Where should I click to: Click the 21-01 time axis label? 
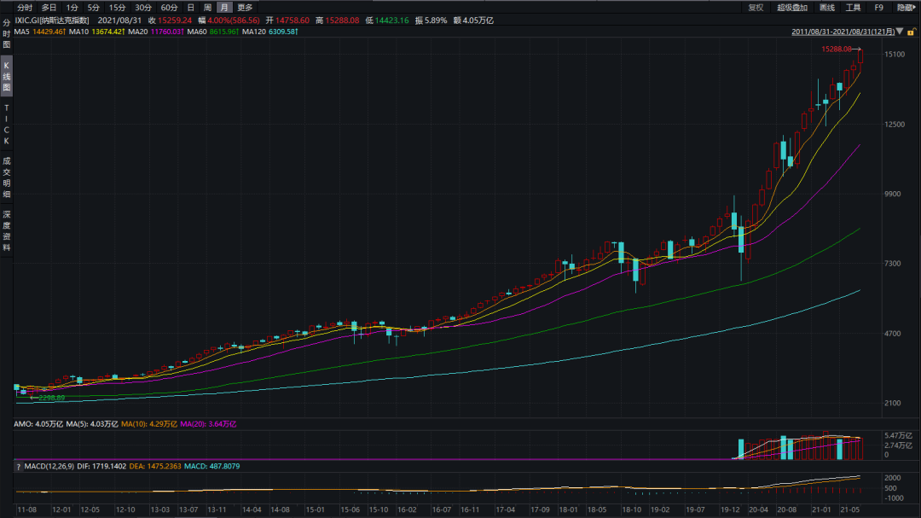(x=822, y=509)
